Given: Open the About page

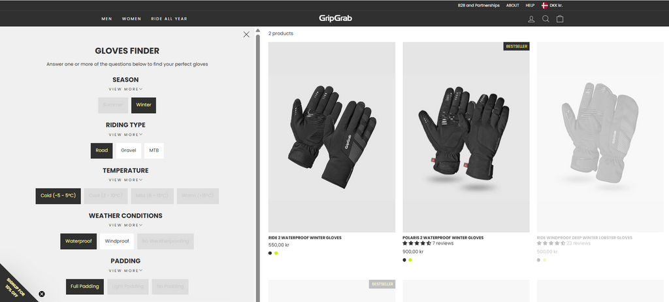Looking at the screenshot, I should point(512,5).
